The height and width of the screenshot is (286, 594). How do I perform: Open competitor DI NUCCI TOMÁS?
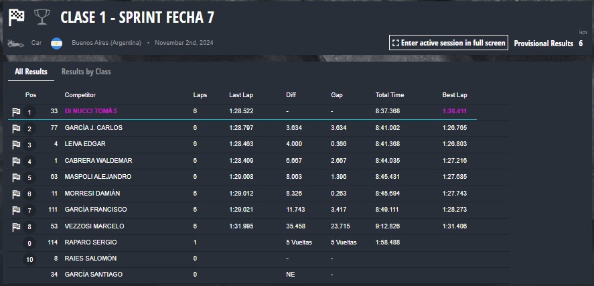pos(91,111)
